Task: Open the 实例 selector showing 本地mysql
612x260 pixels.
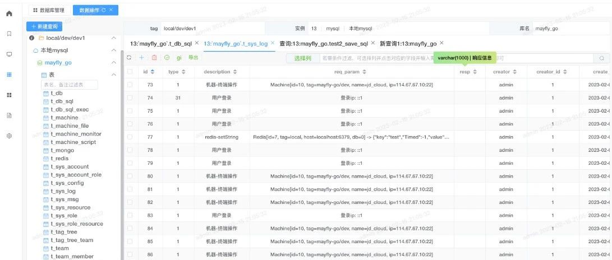Action: [x=398, y=29]
